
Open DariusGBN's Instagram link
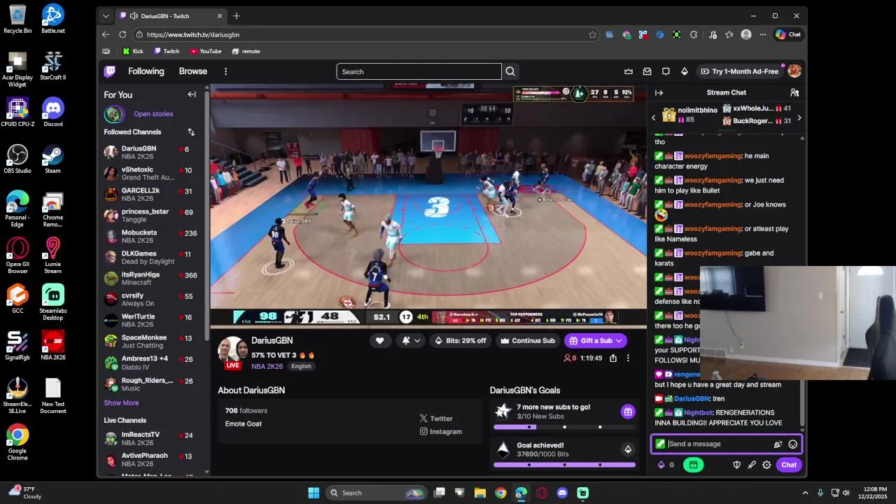(440, 432)
